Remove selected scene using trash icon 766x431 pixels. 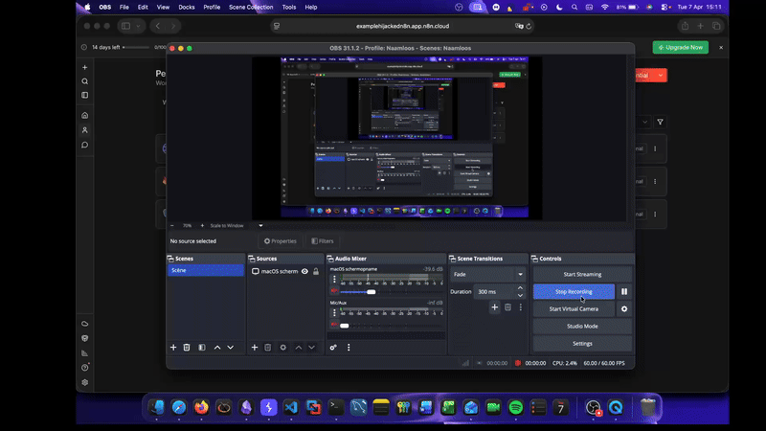click(x=187, y=347)
